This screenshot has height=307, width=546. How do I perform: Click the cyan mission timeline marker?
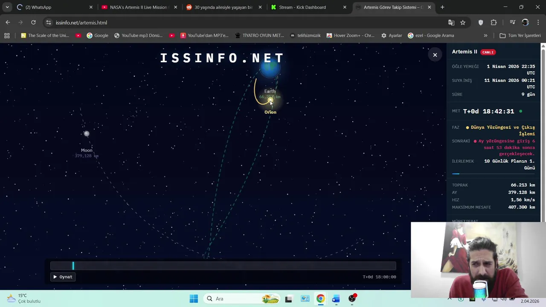[73, 266]
